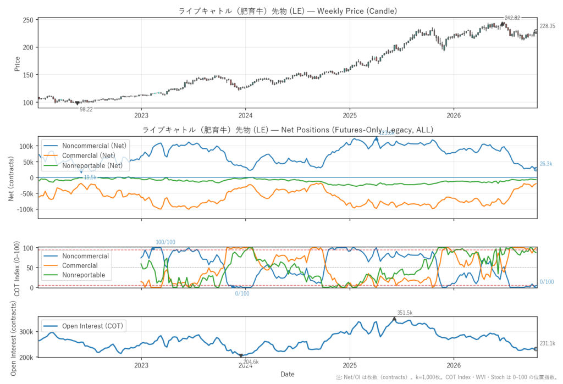Click the triangle marker at the 204.6k open interest low
563x384 pixels.
click(x=241, y=355)
